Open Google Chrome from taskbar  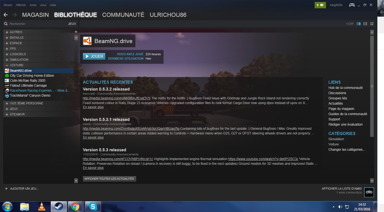75,206
